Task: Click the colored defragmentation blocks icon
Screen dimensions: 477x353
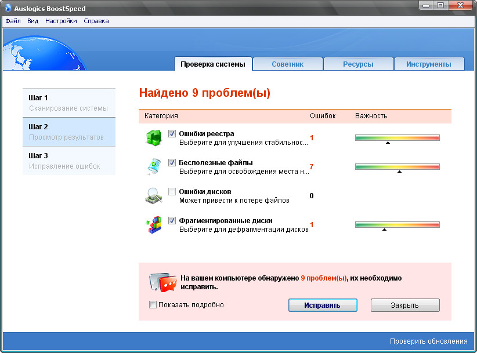Action: click(x=154, y=225)
